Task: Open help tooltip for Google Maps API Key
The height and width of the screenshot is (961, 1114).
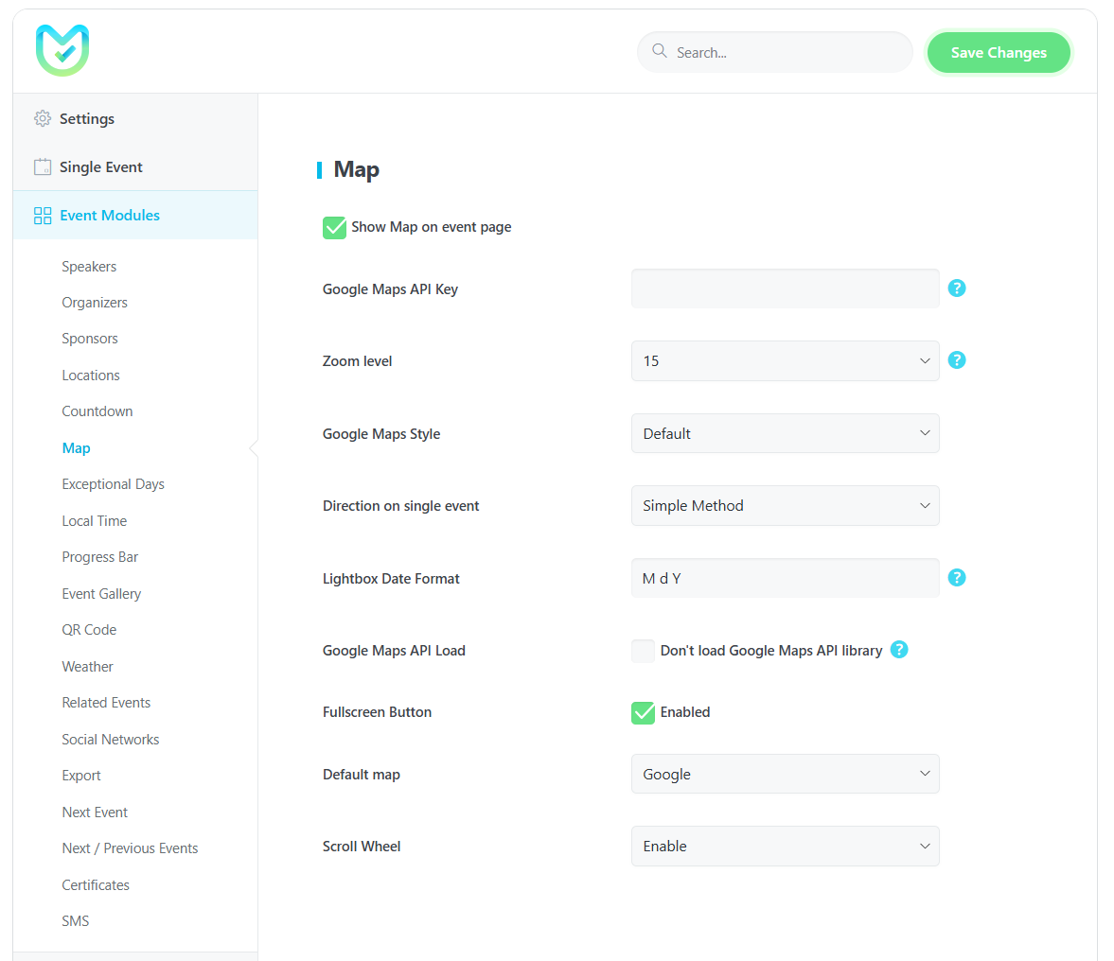Action: click(957, 288)
